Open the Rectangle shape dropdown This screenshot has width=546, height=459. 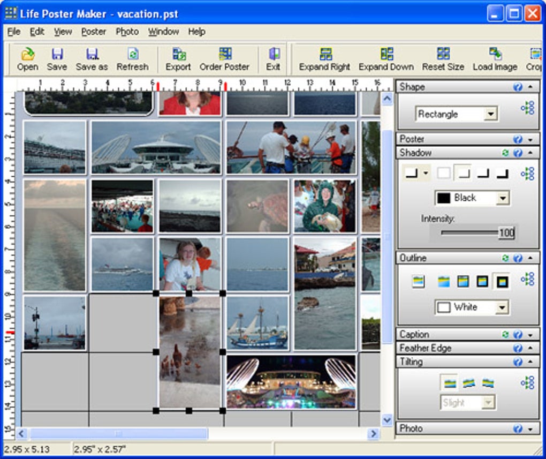point(490,114)
